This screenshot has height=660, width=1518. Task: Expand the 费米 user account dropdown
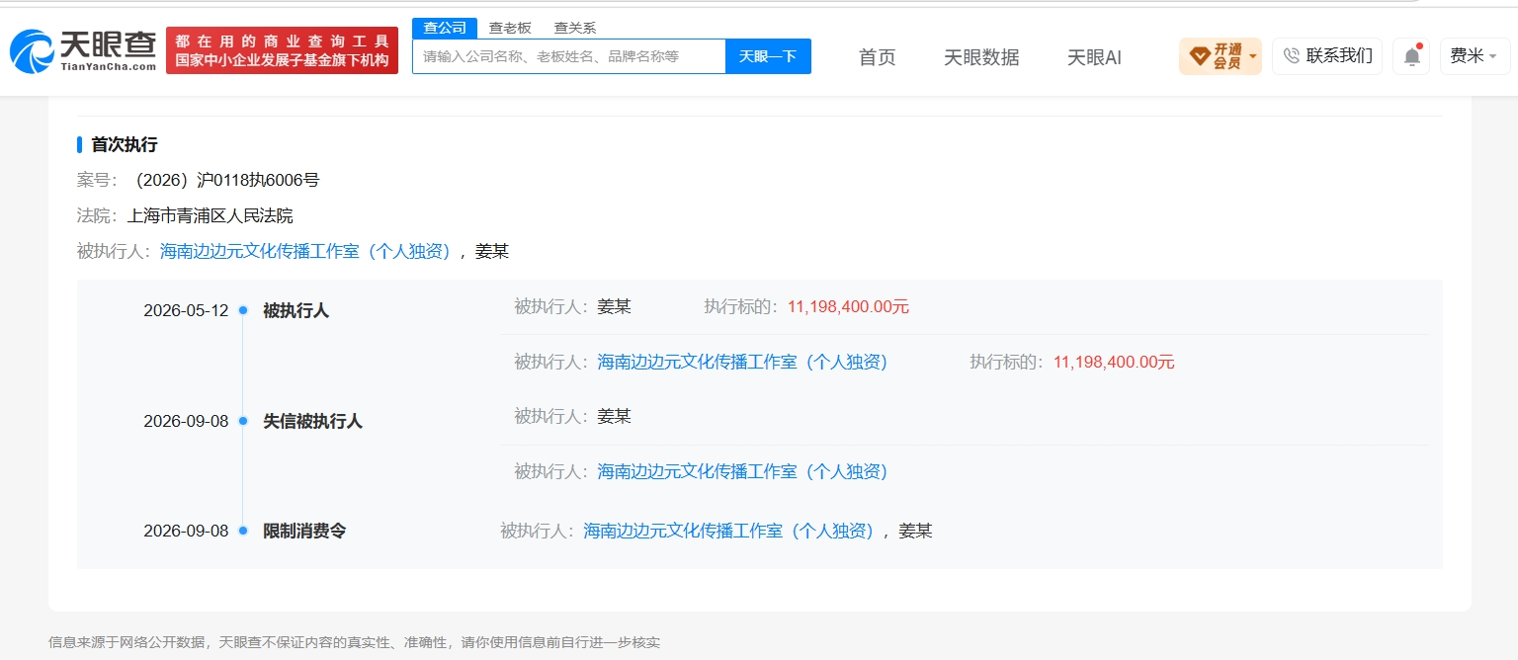1474,56
